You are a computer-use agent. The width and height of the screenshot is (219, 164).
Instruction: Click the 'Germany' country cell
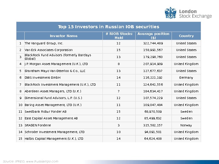186,78
